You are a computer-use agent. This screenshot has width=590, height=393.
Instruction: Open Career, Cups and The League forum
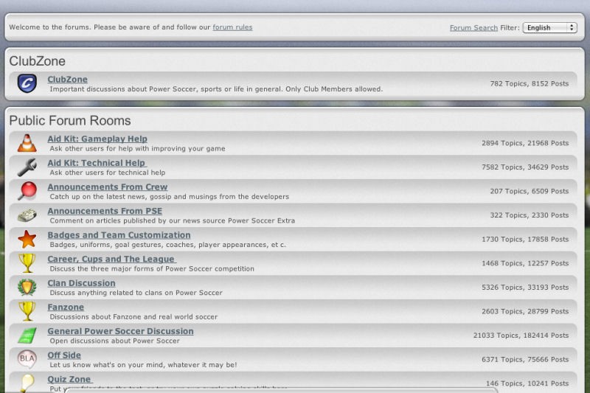click(111, 259)
